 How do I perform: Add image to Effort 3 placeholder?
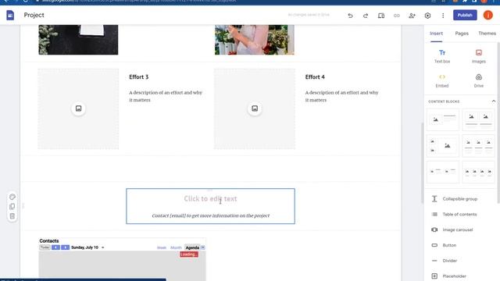click(78, 108)
